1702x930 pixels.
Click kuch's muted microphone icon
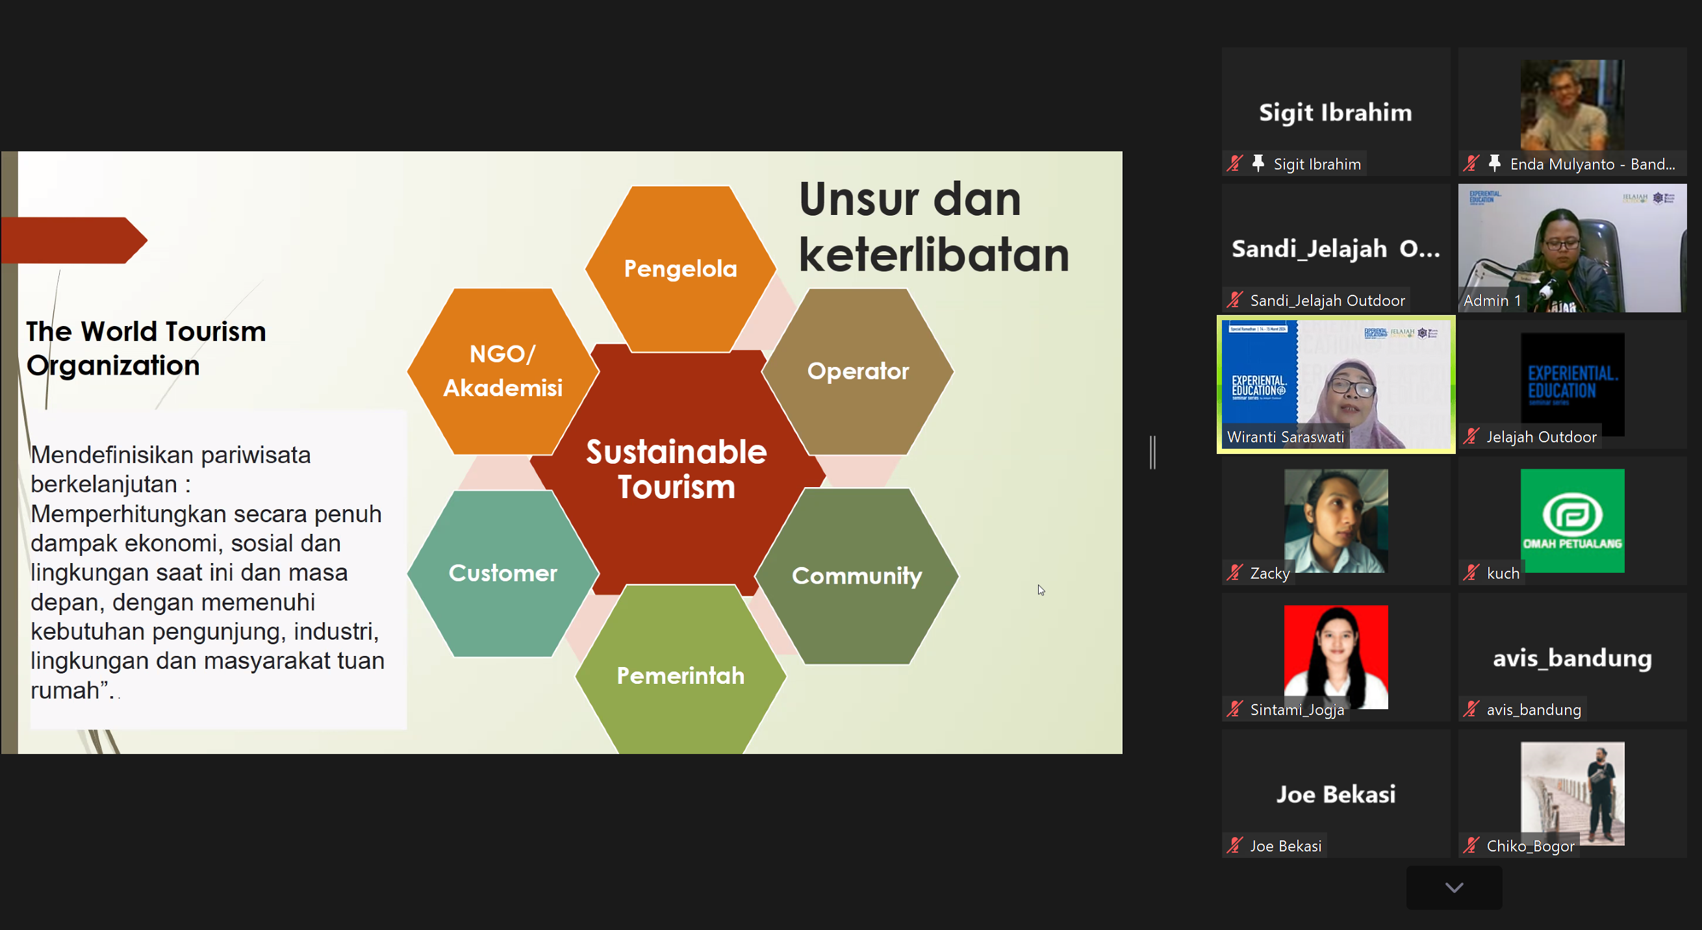(1471, 573)
